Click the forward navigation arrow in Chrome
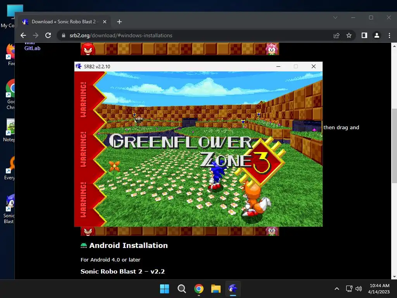 click(36, 35)
